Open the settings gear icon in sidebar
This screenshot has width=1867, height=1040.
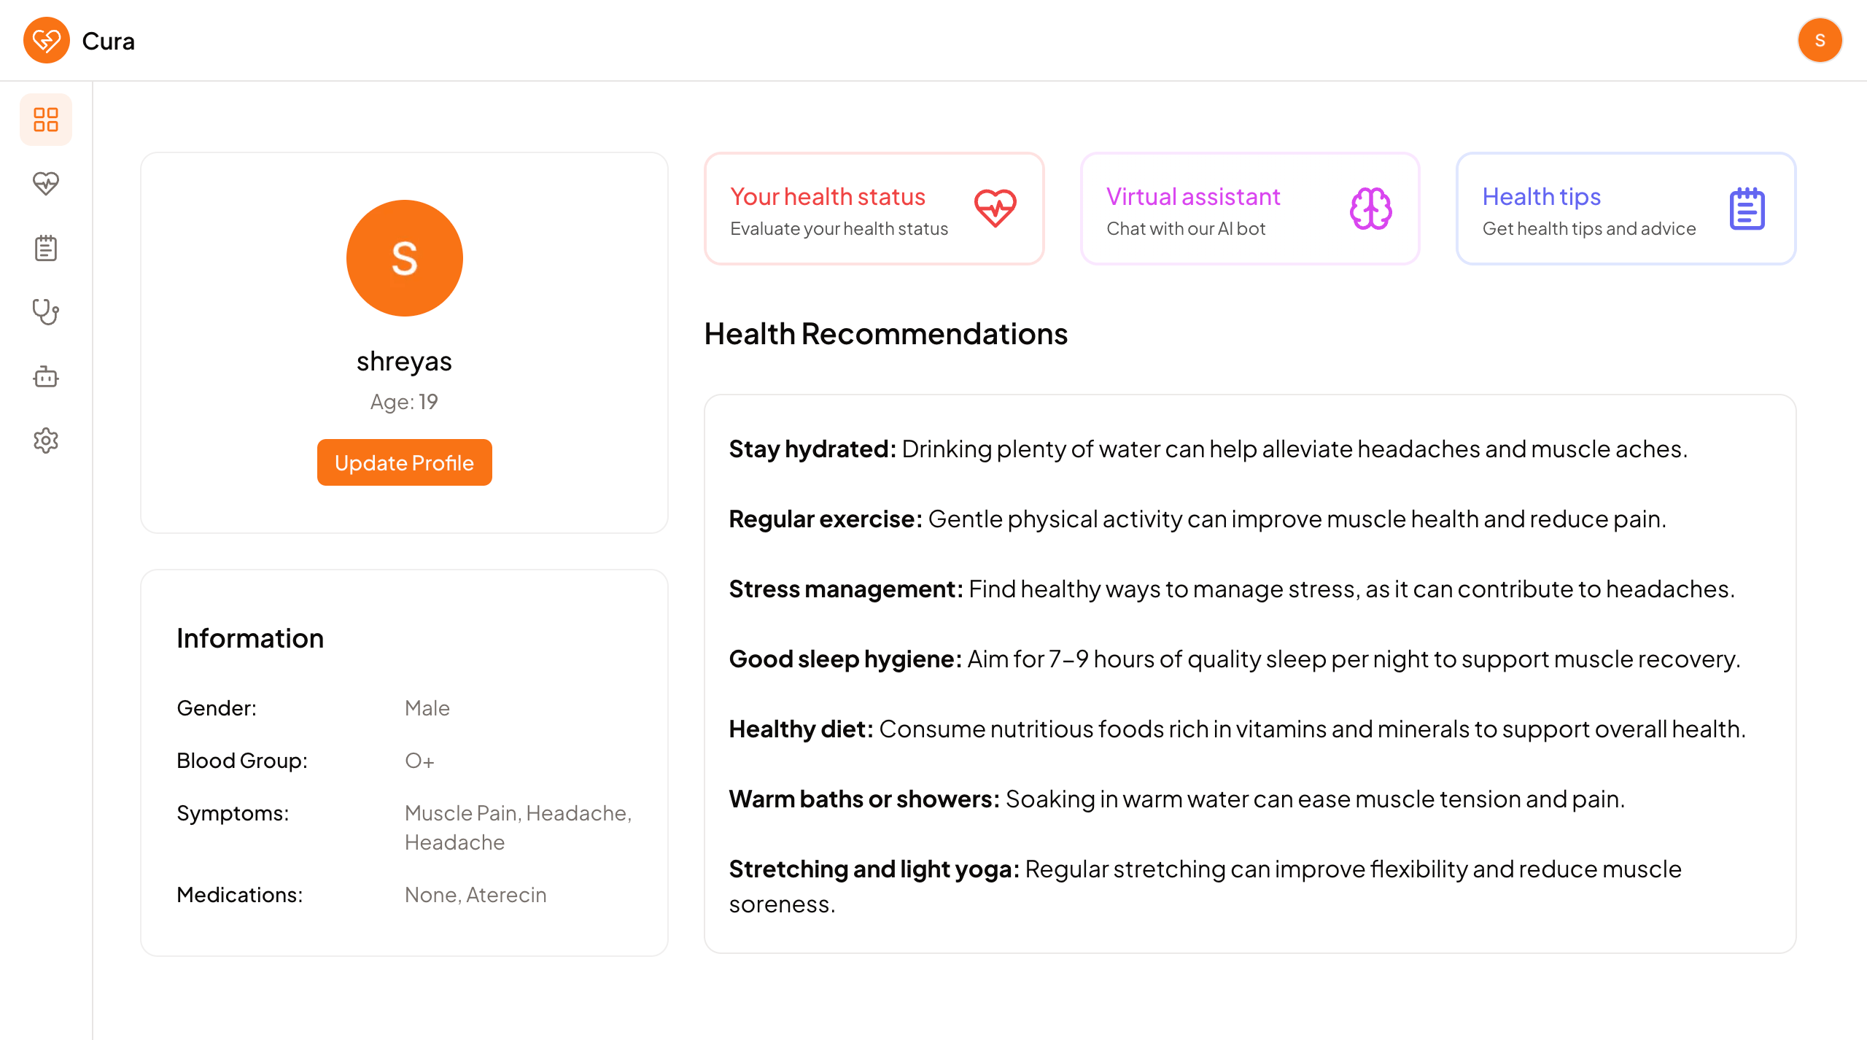46,441
